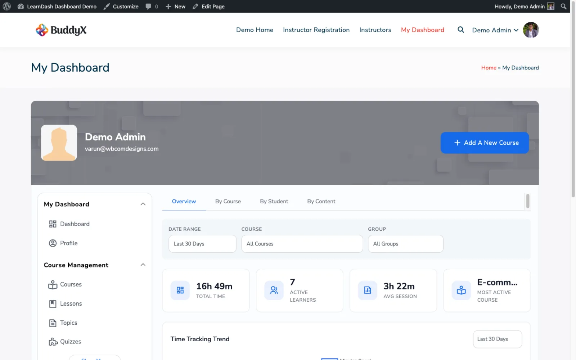Image resolution: width=576 pixels, height=360 pixels.
Task: Open site search in header navigation
Action: (x=461, y=30)
